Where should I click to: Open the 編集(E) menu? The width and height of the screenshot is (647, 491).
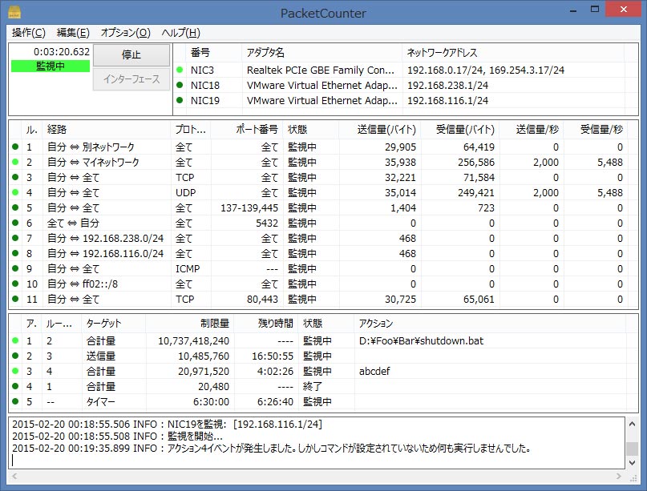pyautogui.click(x=73, y=33)
